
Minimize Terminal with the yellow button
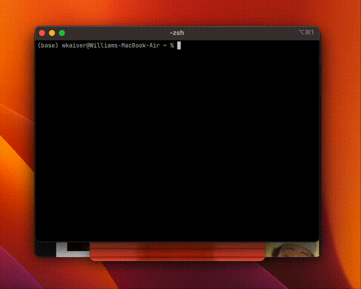click(x=52, y=32)
